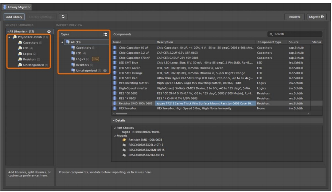Collapse the Part Choices node
This screenshot has height=192, width=332.
(x=115, y=128)
